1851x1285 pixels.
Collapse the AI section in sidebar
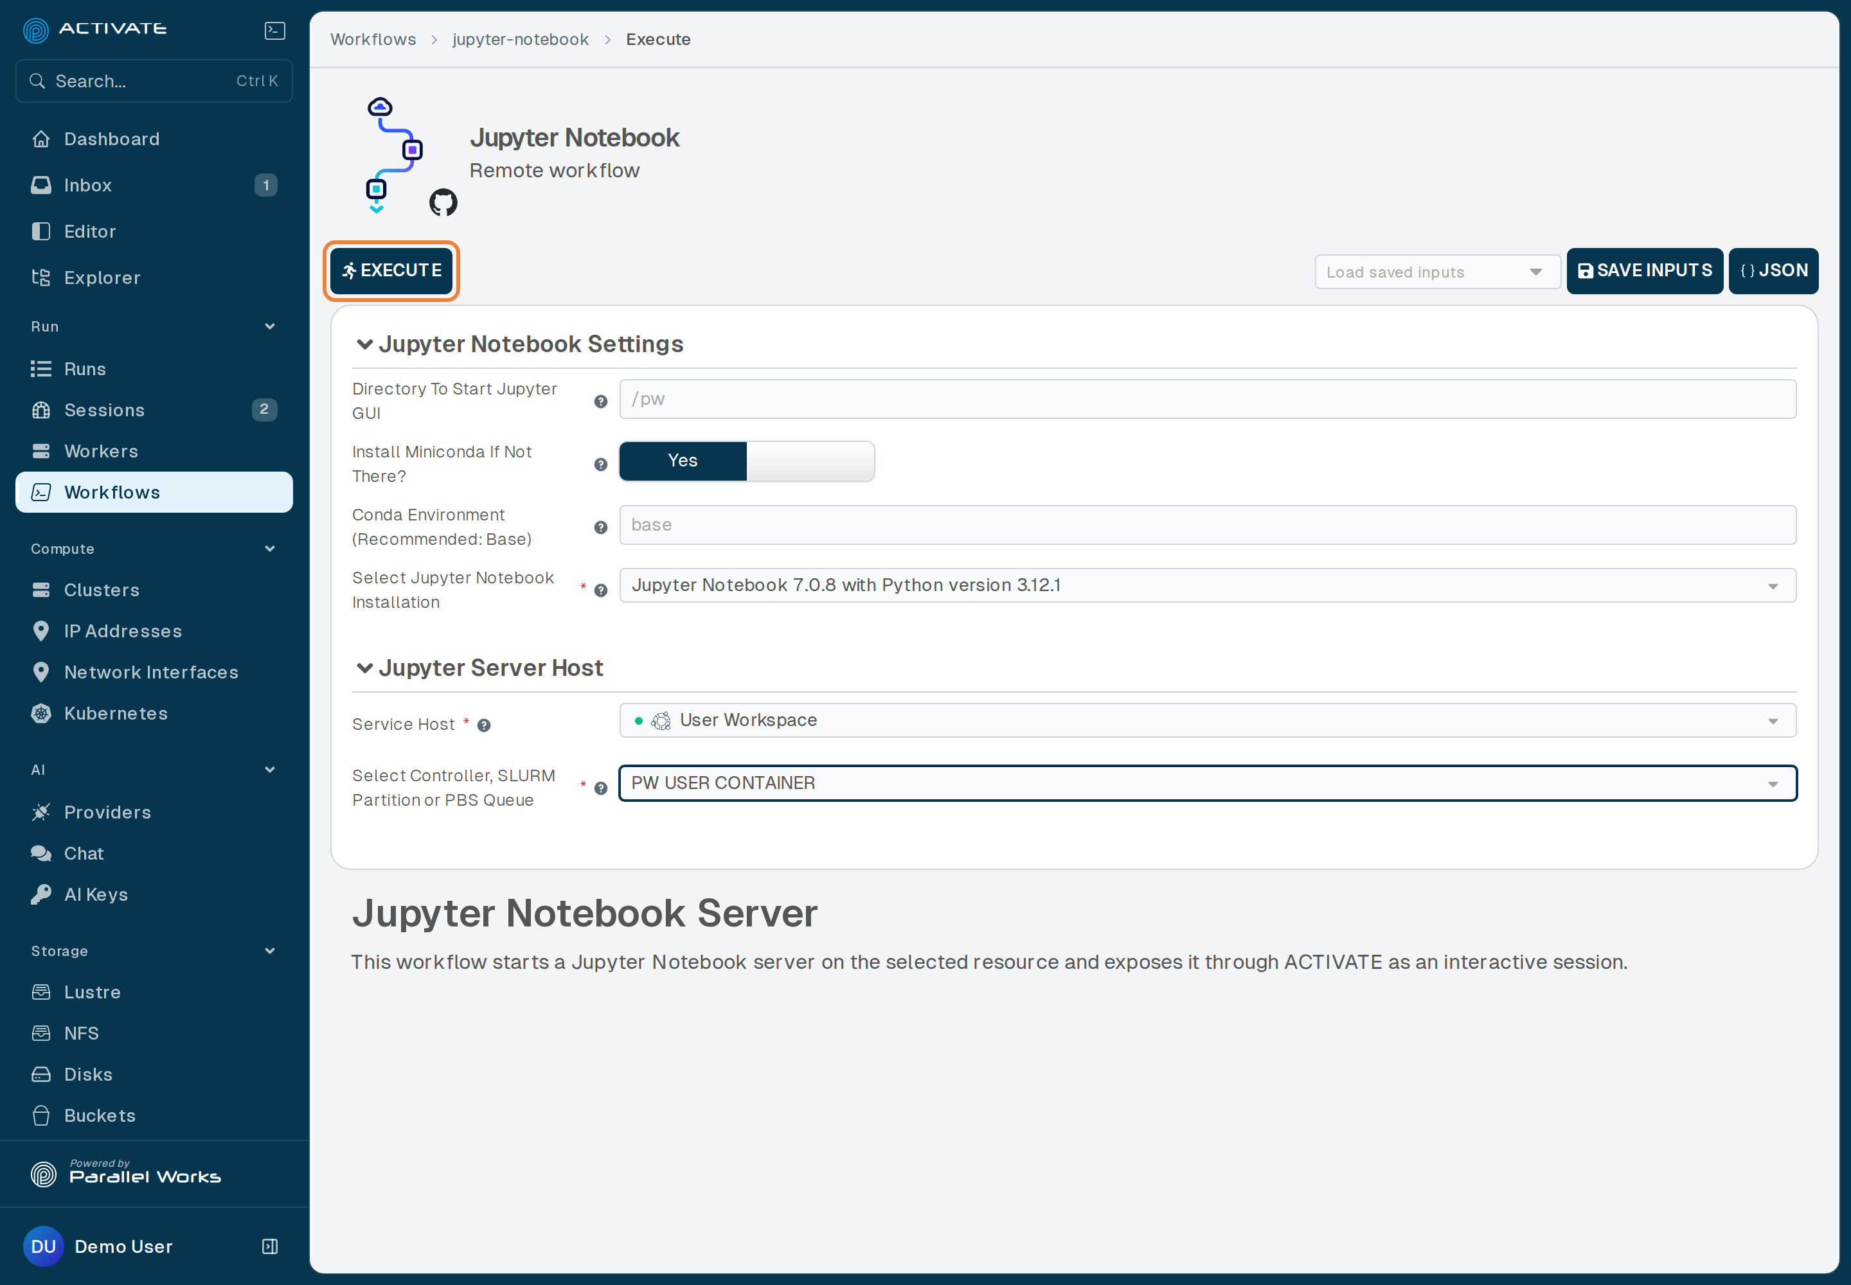coord(270,770)
